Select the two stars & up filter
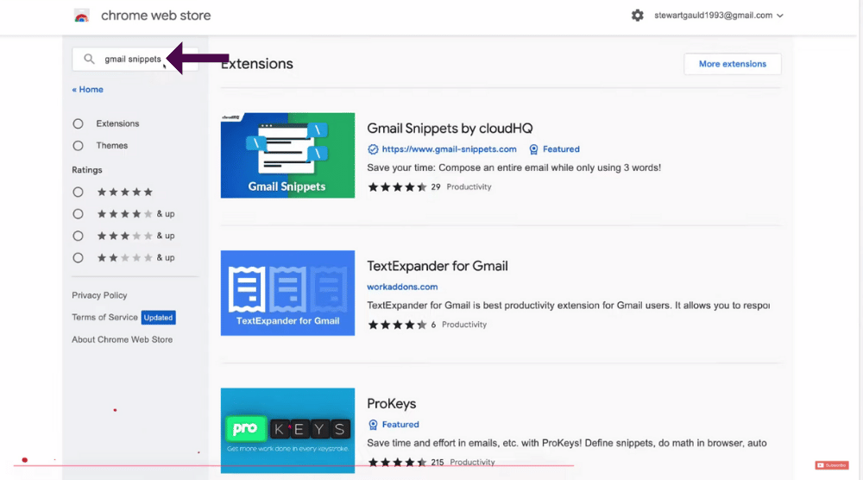 pos(79,258)
